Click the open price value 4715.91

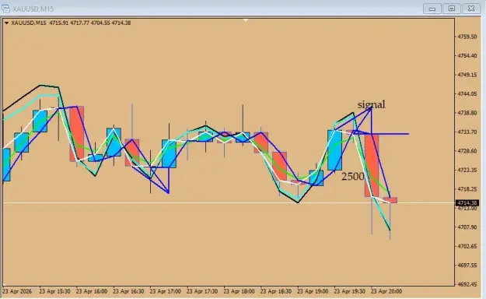coord(58,23)
